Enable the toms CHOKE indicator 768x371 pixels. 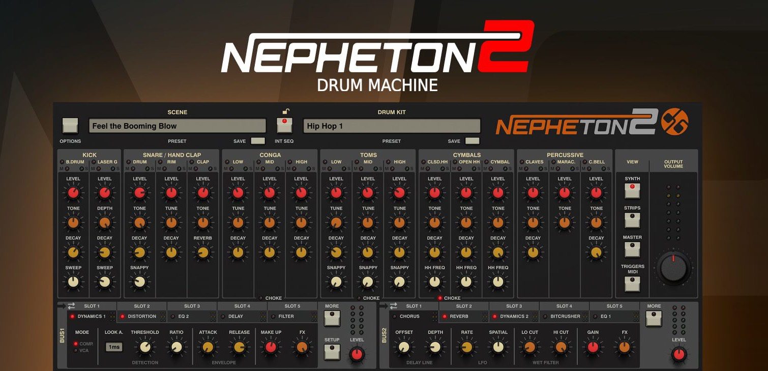(359, 298)
